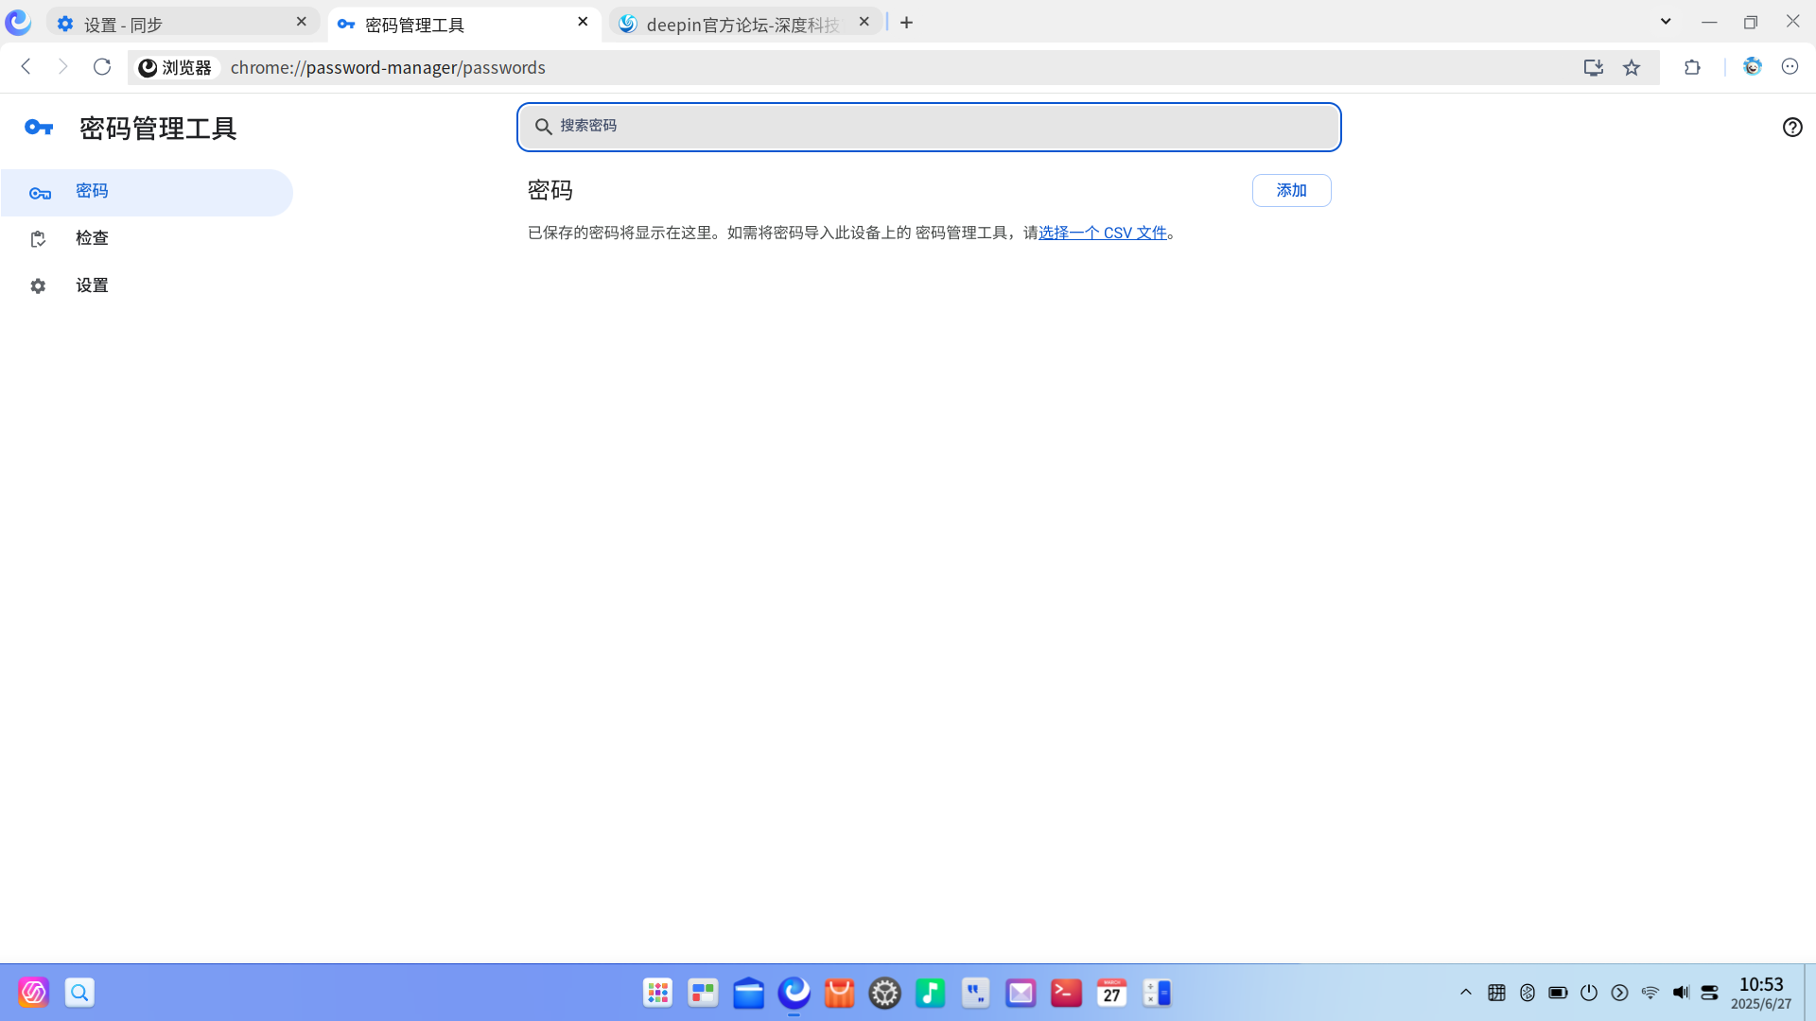This screenshot has height=1021, width=1816.
Task: Reload the current page
Action: 102,66
